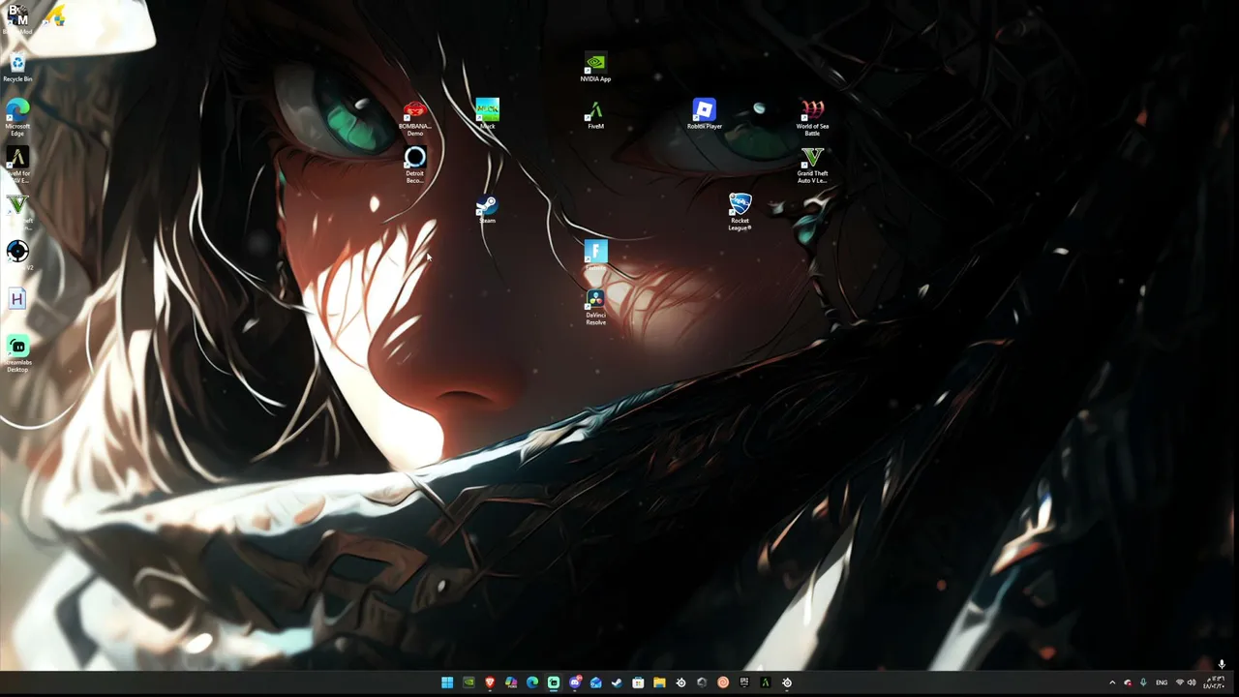Screen dimensions: 1239x697
Task: Open Steam from the taskbar
Action: coord(617,682)
